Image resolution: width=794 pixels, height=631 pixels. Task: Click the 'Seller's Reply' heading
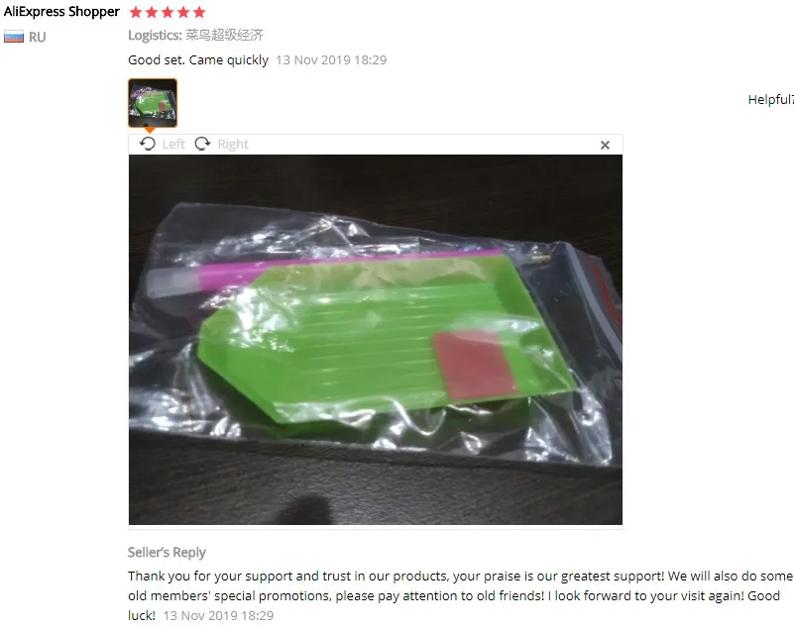pos(167,552)
